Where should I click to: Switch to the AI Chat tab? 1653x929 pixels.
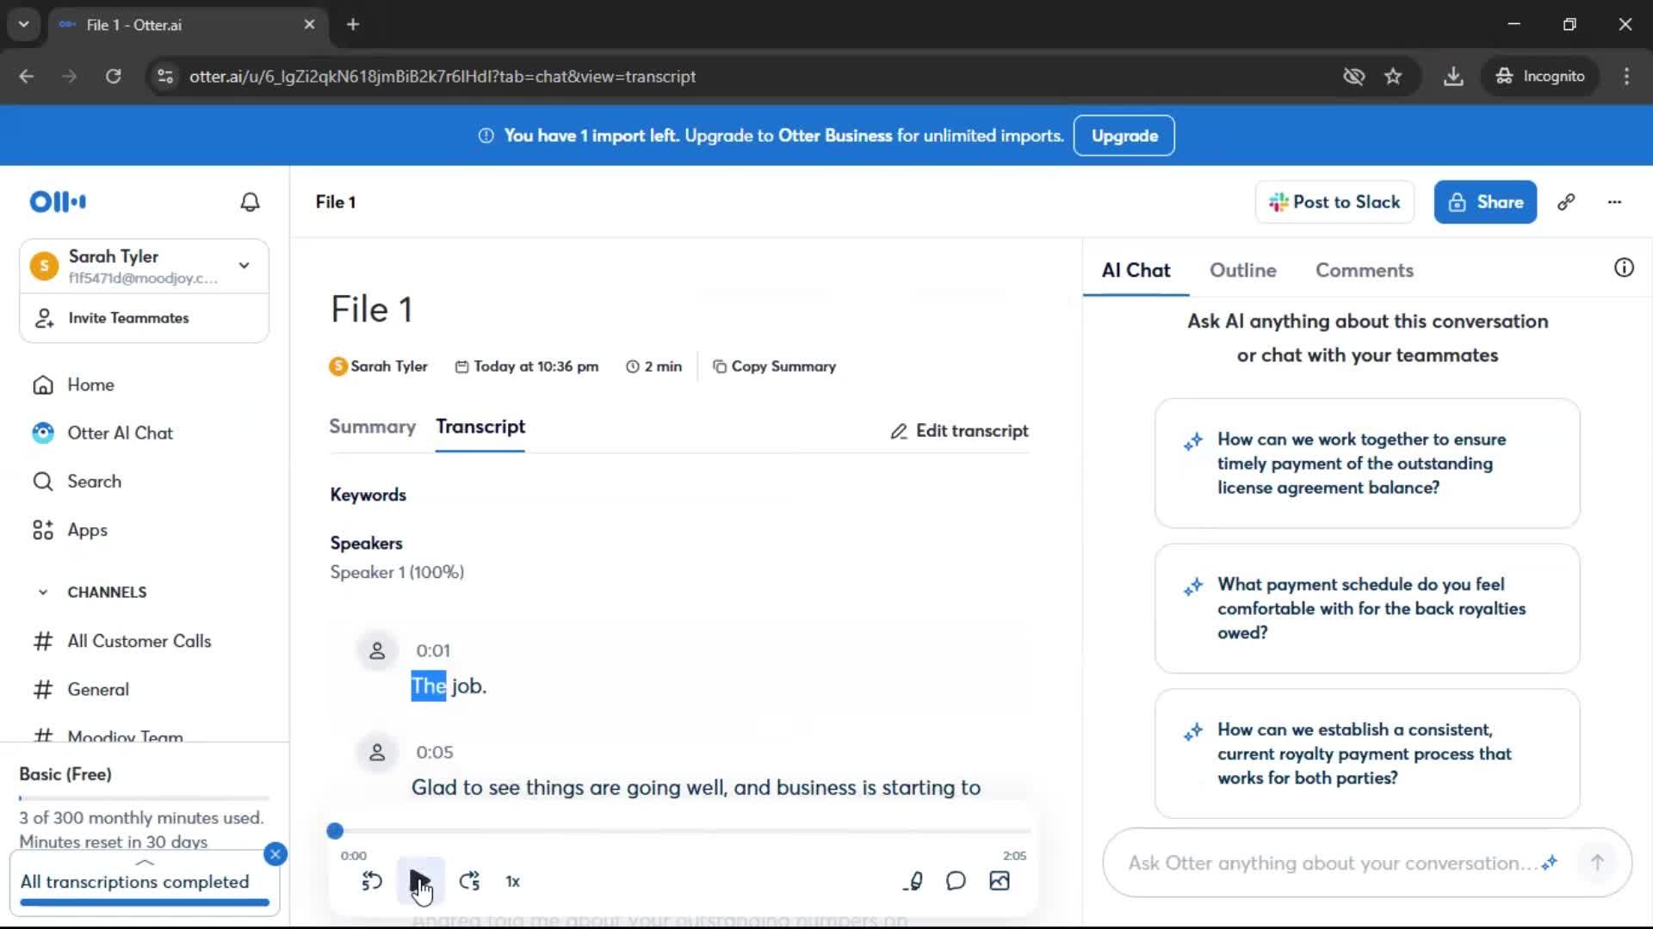1136,270
